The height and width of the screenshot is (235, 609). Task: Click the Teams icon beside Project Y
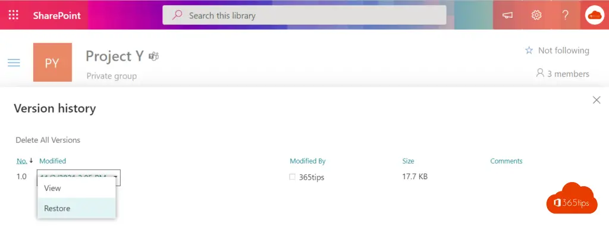tap(154, 57)
